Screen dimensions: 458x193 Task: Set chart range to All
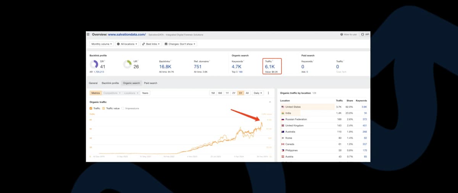click(247, 93)
